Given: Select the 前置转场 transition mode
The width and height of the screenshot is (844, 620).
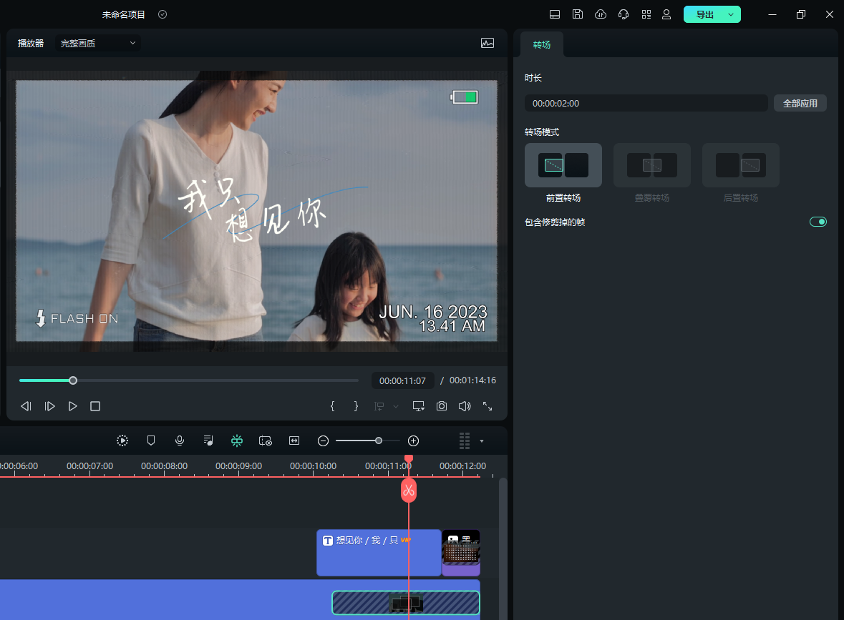Looking at the screenshot, I should tap(563, 165).
